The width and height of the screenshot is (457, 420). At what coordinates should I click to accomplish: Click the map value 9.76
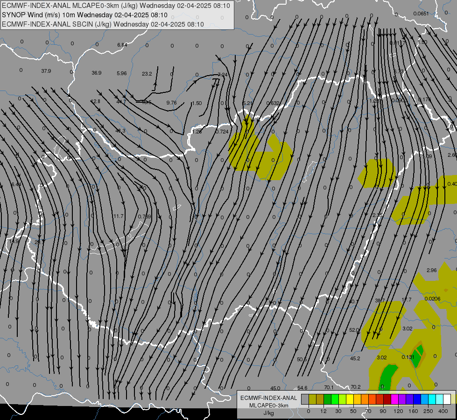tap(171, 103)
